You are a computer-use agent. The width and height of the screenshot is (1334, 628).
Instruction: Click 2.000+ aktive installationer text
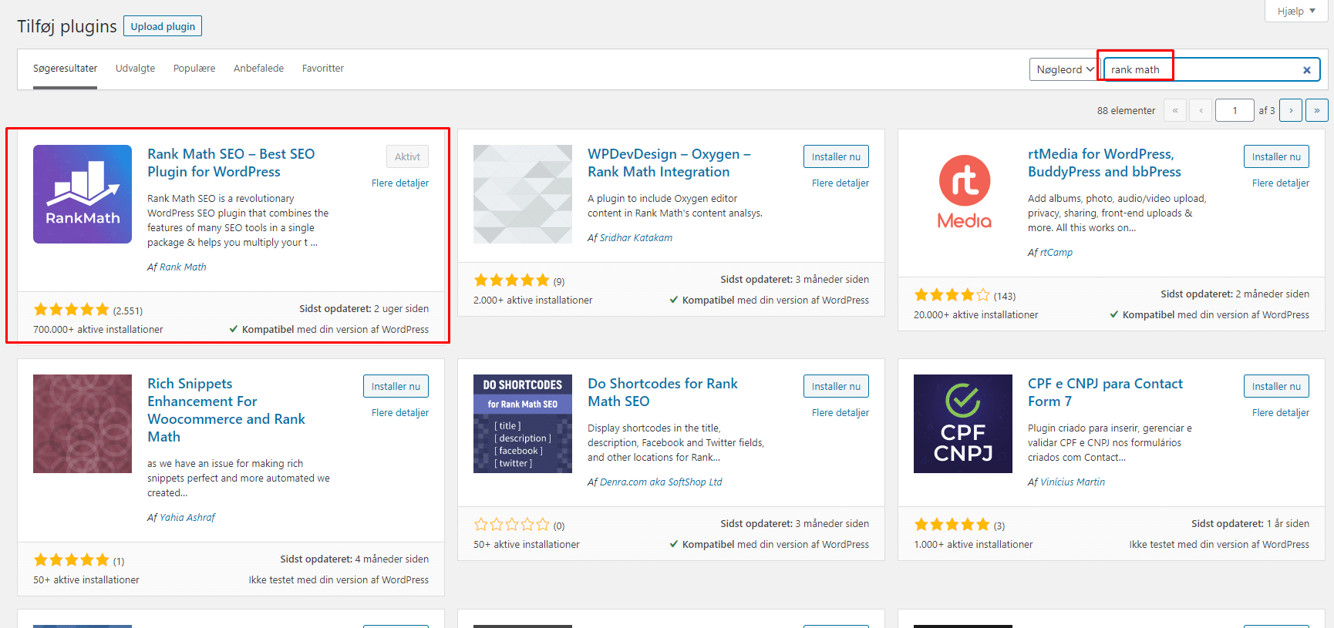point(533,301)
